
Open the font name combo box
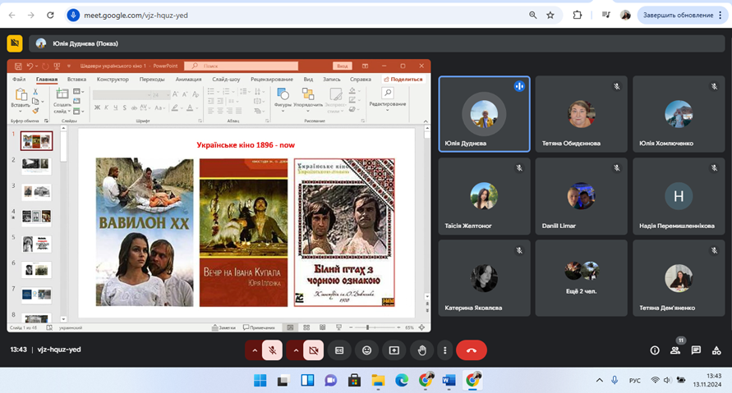click(122, 94)
